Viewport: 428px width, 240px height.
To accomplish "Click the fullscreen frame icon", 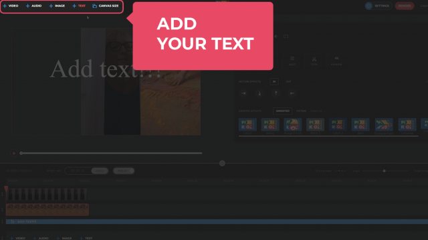I will coord(286,36).
